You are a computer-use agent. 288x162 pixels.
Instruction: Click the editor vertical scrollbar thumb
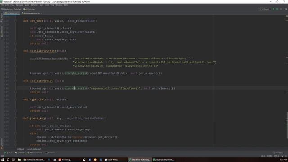(287, 125)
